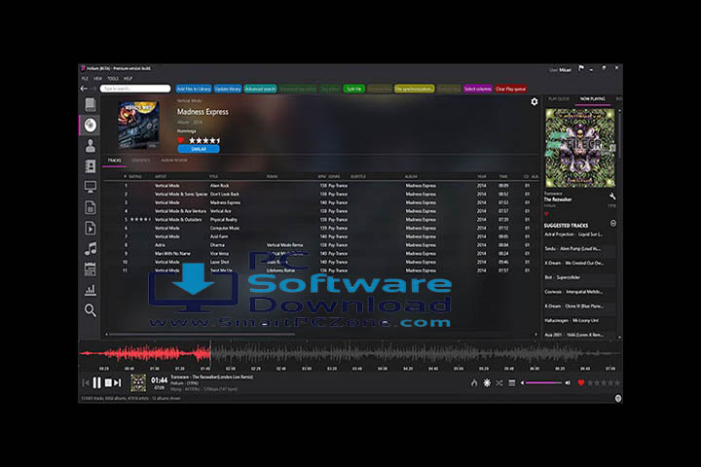This screenshot has height=467, width=701.
Task: Click the Now Playing album artwork
Action: point(580,148)
